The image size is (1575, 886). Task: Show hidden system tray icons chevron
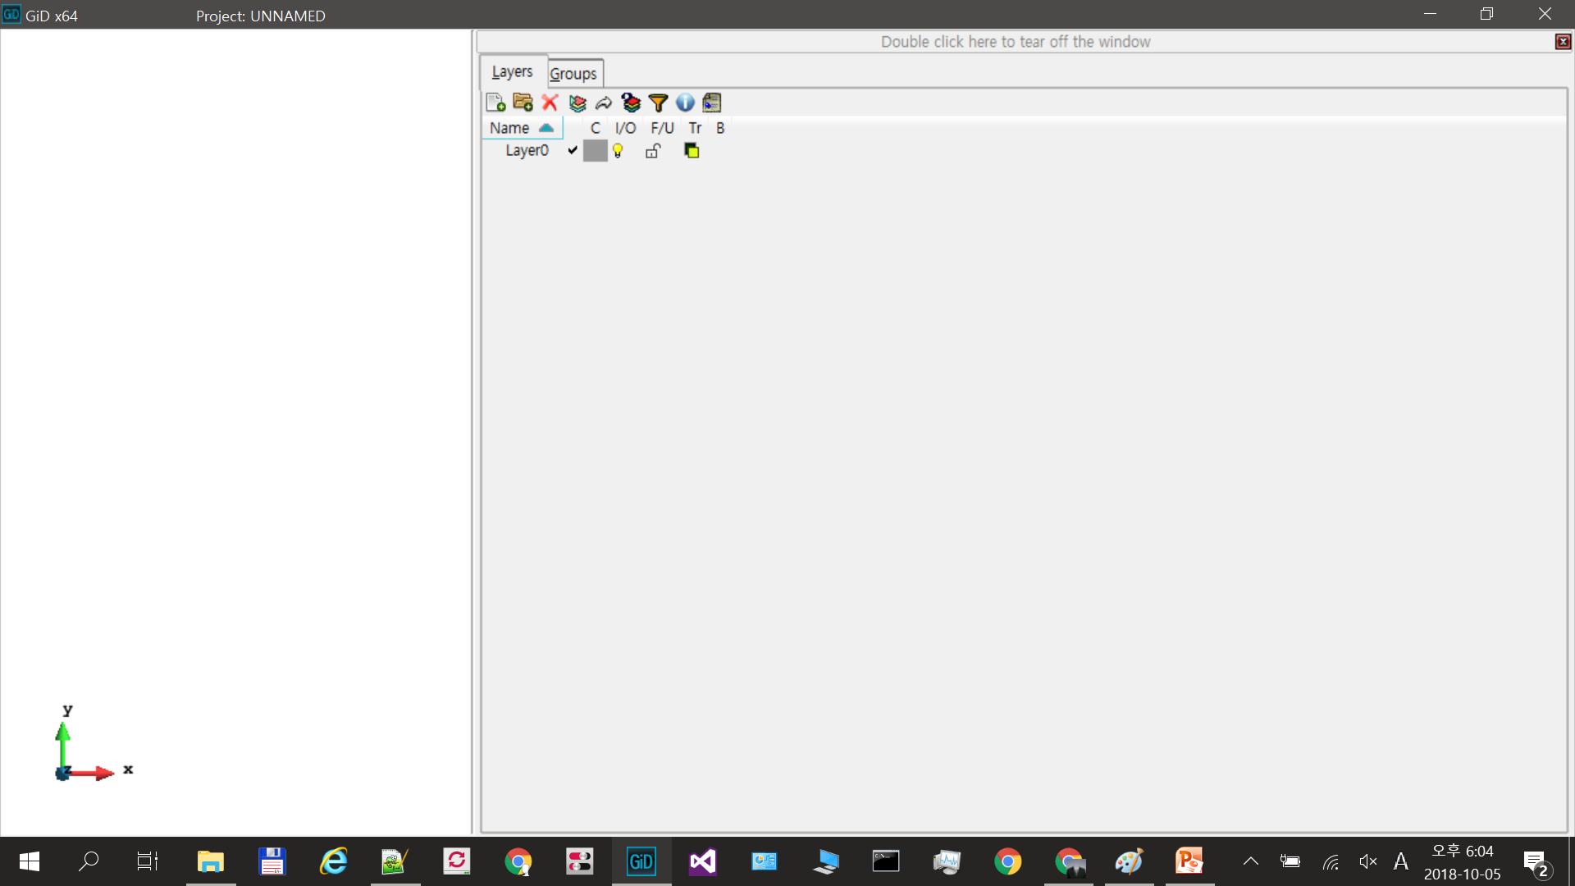[1250, 861]
